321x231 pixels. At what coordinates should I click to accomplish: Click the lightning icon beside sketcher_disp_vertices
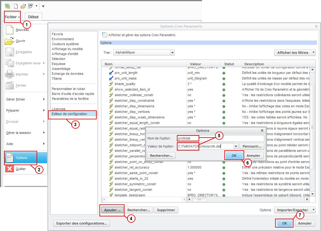point(111,112)
